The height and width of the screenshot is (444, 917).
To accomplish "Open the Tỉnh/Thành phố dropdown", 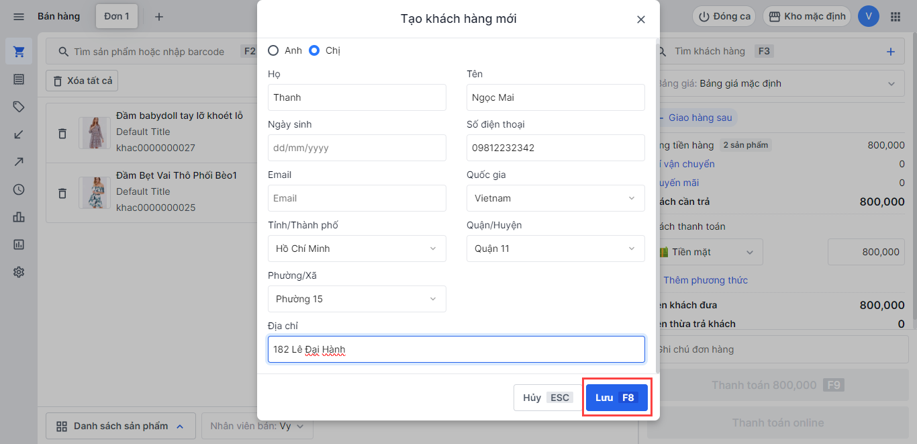I will point(357,249).
